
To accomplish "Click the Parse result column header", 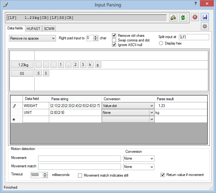I will pos(181,99).
